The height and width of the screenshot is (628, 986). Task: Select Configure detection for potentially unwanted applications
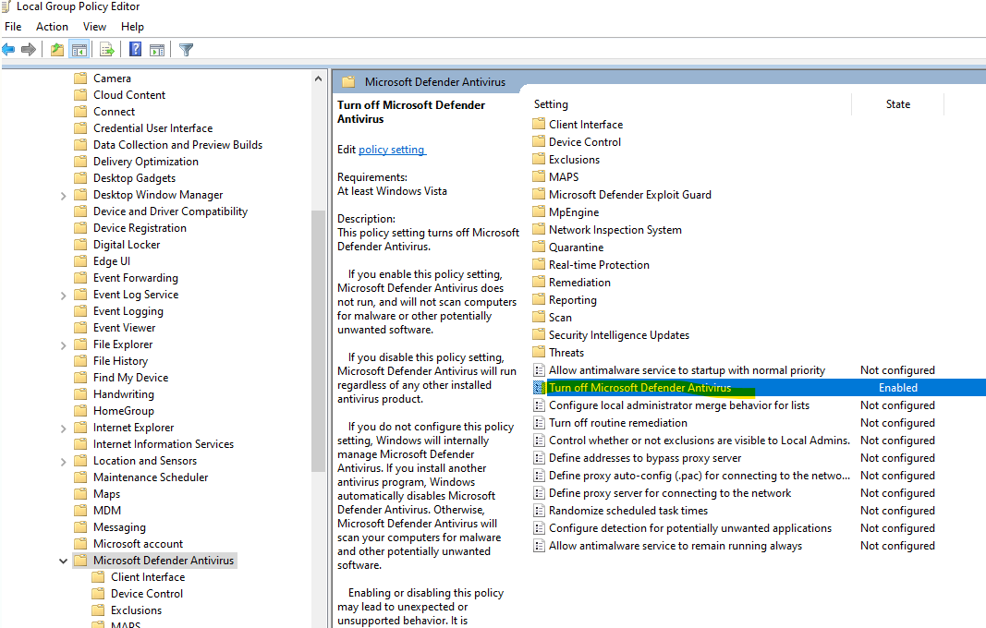690,528
